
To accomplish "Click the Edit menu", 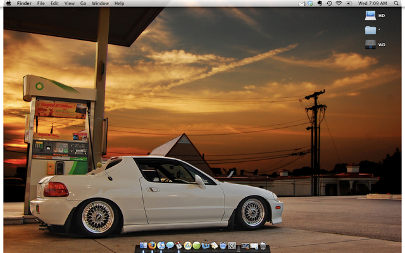I will click(54, 3).
